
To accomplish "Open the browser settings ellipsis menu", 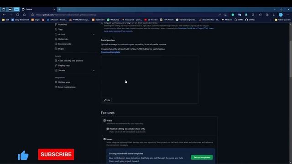I will coord(288,15).
